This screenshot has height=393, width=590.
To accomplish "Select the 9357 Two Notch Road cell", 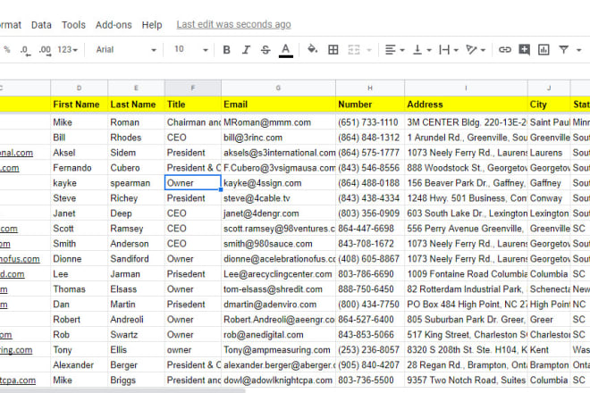I will pos(466,380).
